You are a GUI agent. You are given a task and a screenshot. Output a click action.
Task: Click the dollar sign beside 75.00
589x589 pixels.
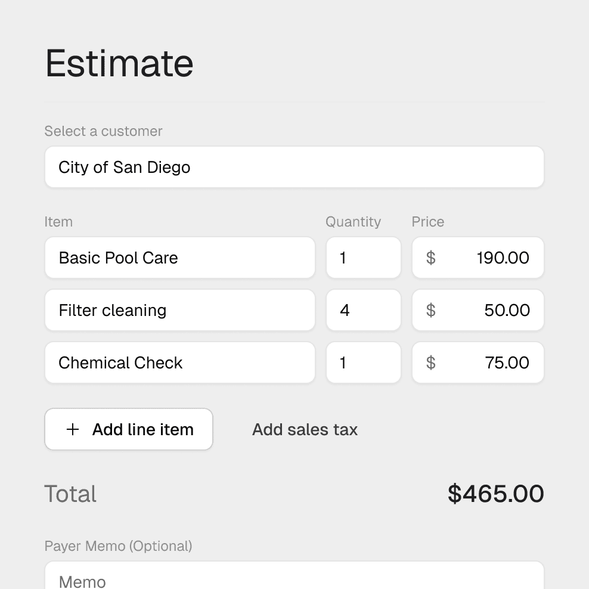[x=430, y=362]
